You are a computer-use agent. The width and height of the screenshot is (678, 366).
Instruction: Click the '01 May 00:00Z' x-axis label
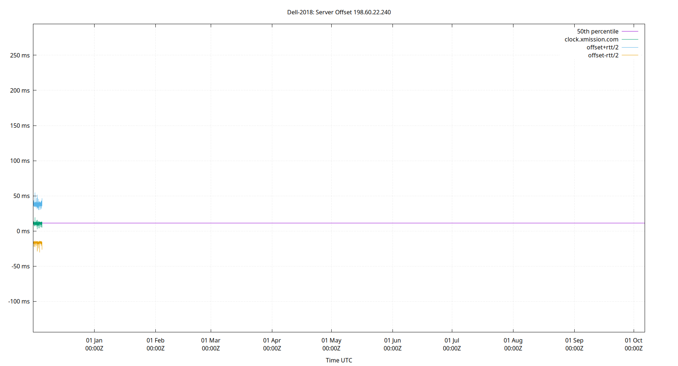pyautogui.click(x=331, y=344)
